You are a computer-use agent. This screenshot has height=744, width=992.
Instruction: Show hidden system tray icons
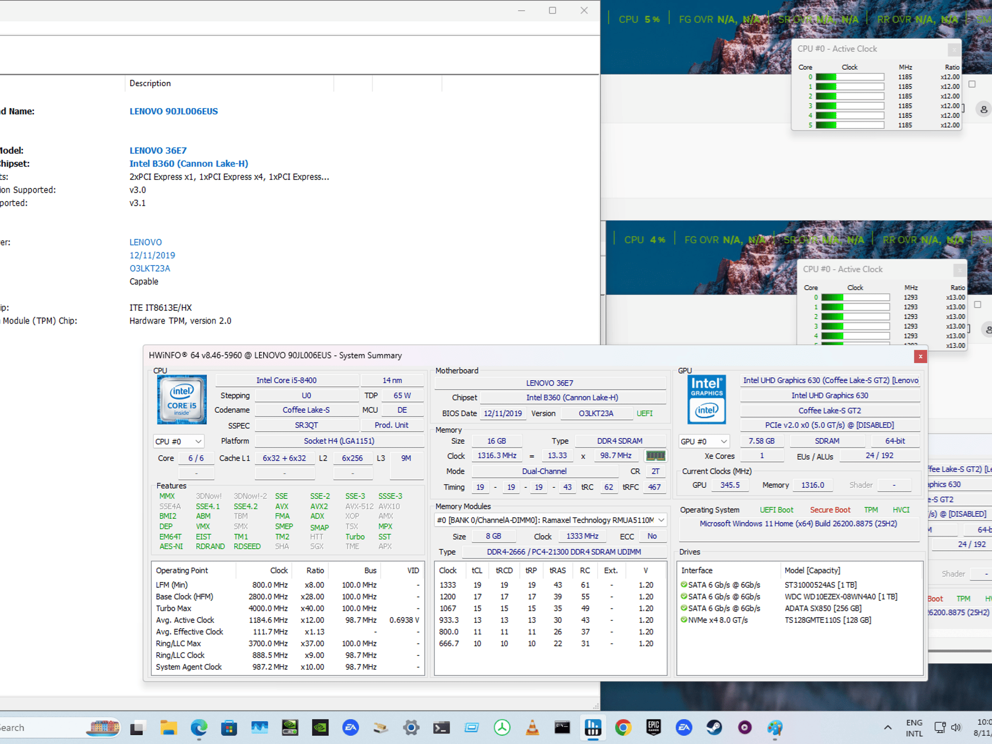click(888, 728)
